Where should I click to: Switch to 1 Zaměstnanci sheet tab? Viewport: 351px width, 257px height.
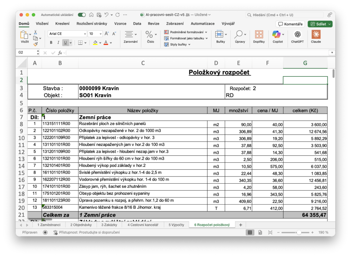coord(49,225)
